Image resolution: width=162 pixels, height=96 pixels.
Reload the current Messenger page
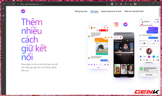point(13,4)
